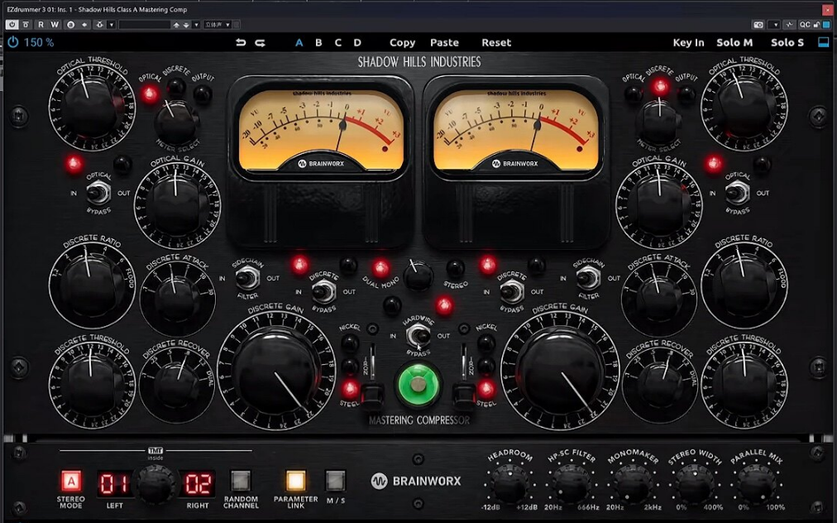Enable the W write automation button
Screen dimensions: 837x523
click(55, 25)
